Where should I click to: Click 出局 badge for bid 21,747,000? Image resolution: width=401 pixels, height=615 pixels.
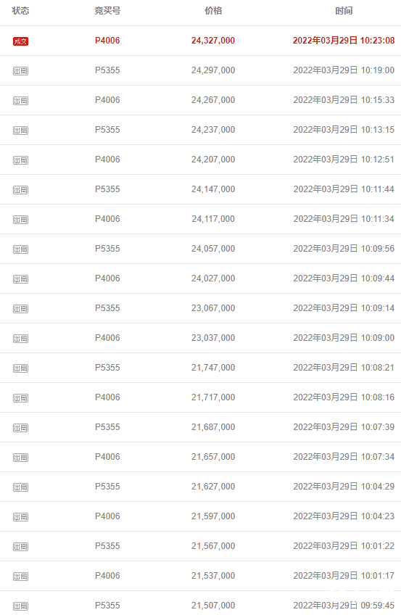pyautogui.click(x=20, y=368)
